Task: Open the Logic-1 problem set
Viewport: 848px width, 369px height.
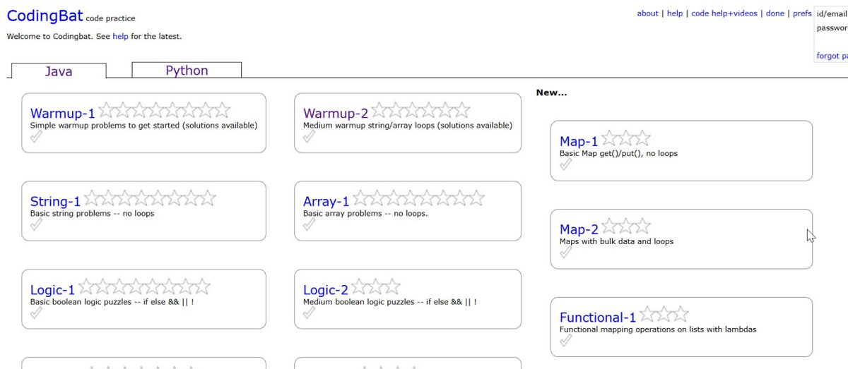Action: point(52,289)
